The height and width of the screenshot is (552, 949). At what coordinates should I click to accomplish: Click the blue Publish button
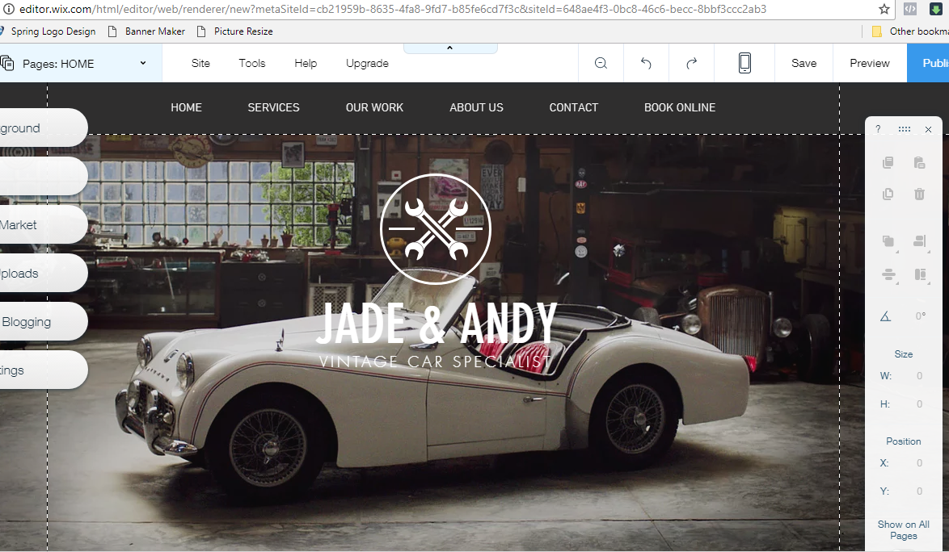coord(929,64)
